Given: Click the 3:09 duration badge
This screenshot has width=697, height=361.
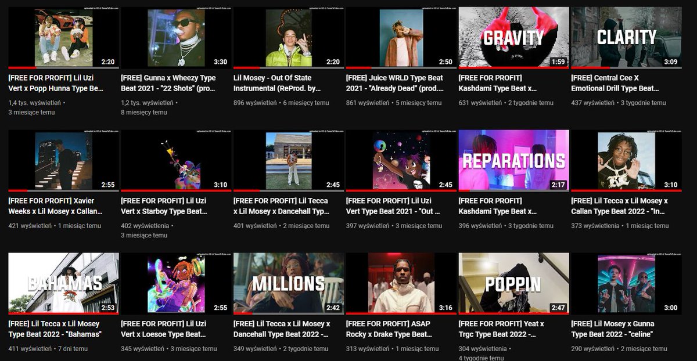Looking at the screenshot, I should (x=670, y=62).
